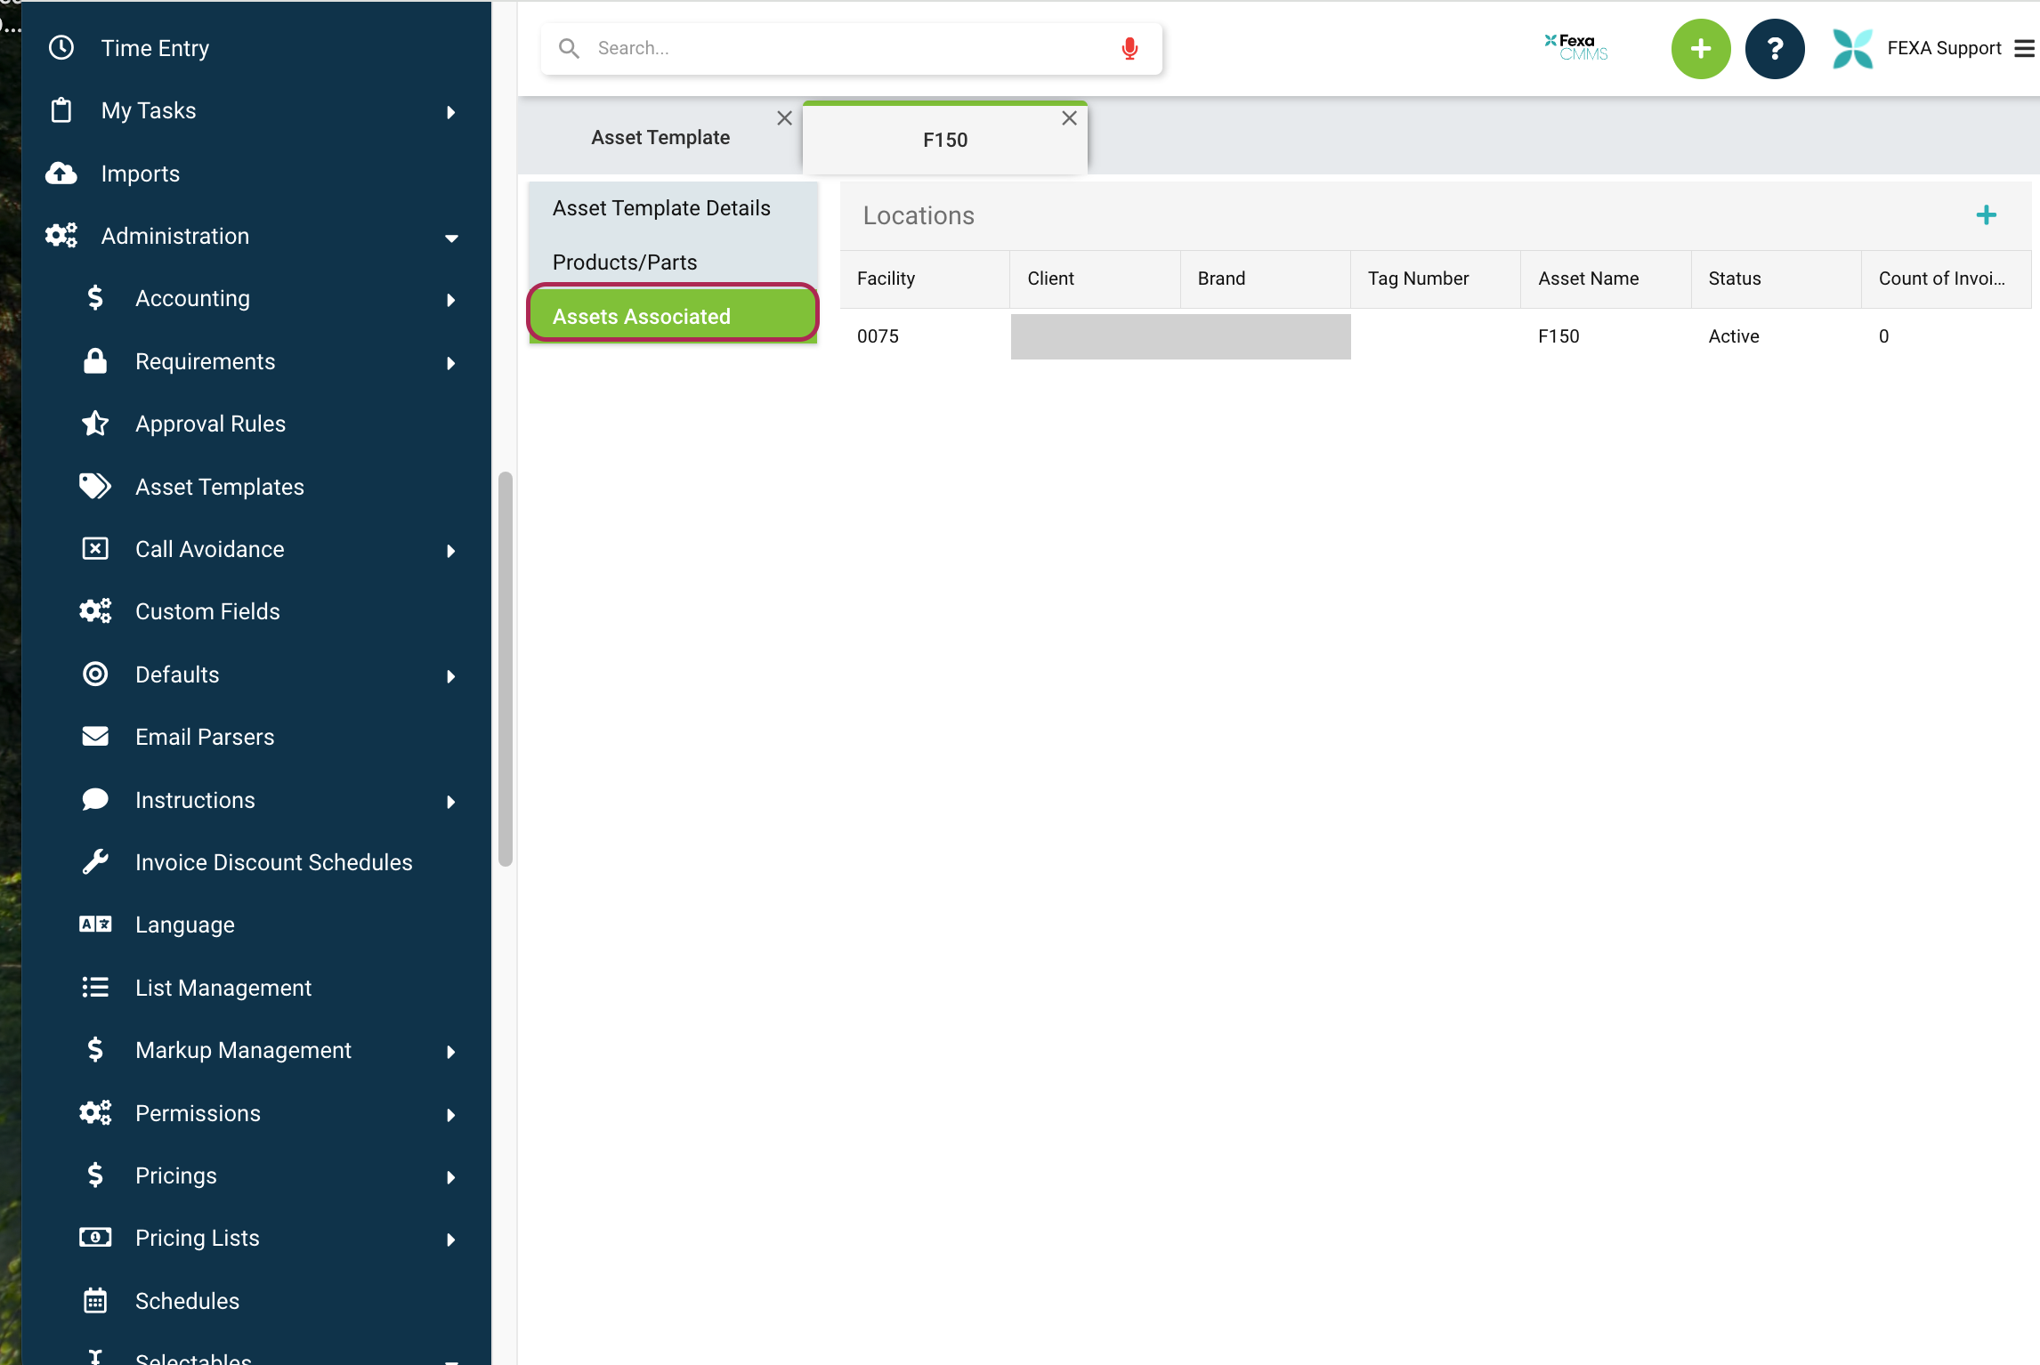
Task: Expand the My Tasks submenu arrow
Action: tap(451, 112)
